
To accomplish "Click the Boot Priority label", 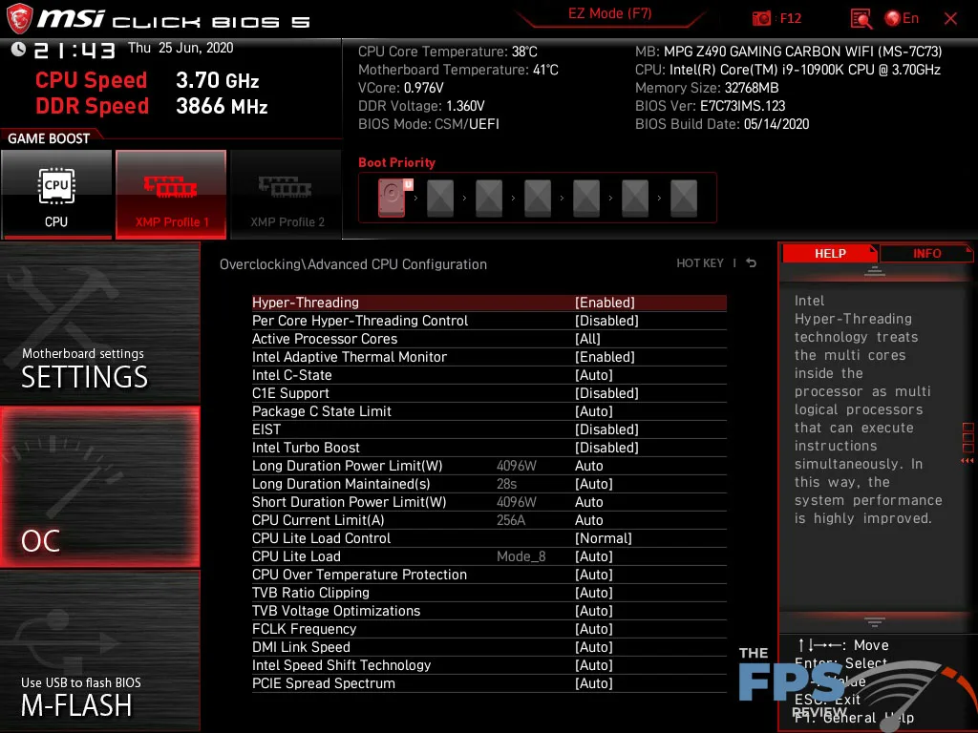I will point(396,162).
